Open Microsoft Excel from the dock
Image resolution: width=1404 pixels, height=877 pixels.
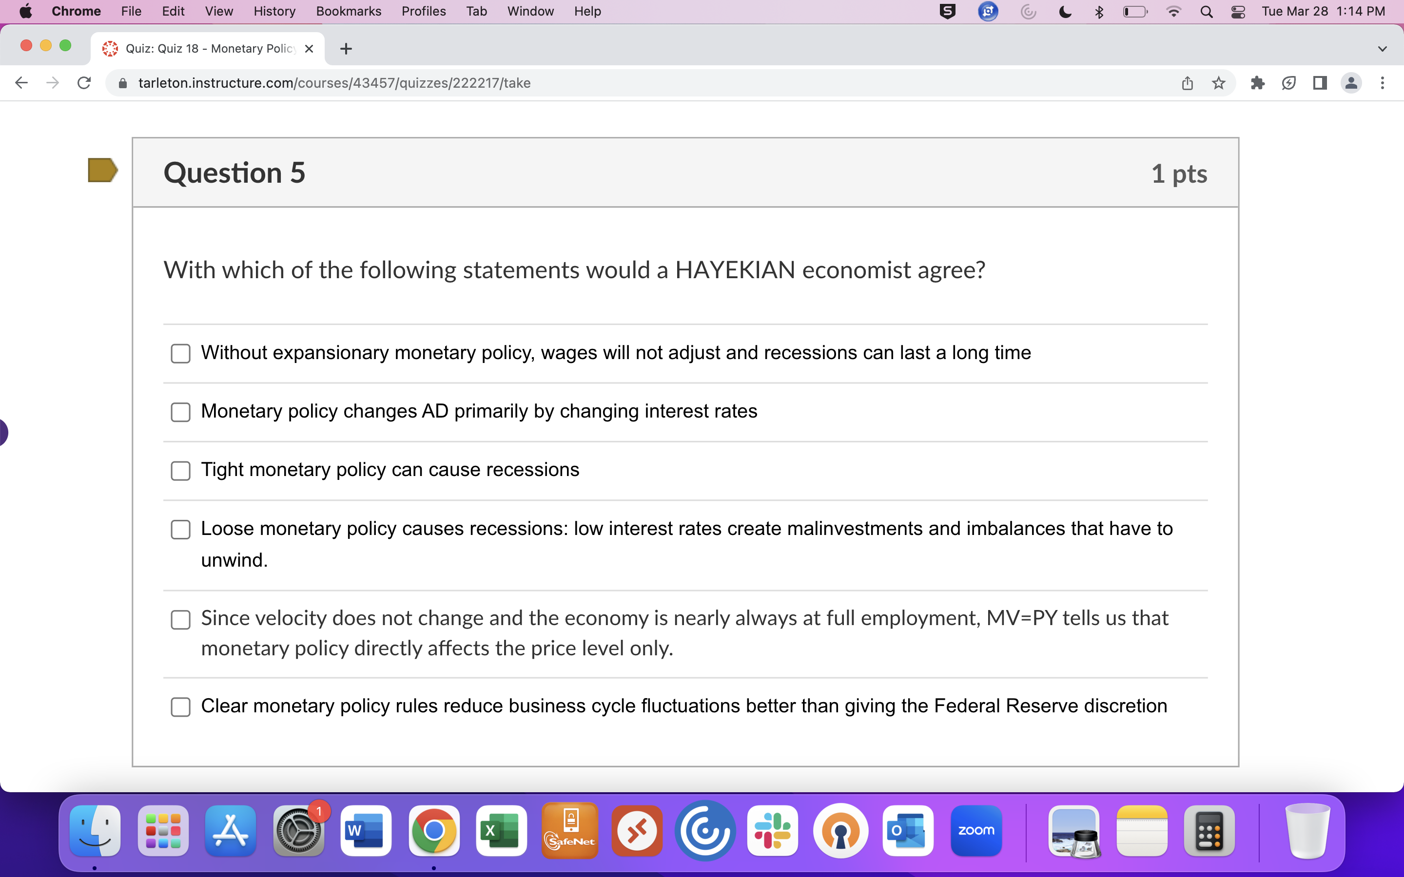pyautogui.click(x=501, y=831)
